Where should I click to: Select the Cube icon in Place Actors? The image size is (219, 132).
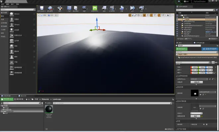(12, 41)
